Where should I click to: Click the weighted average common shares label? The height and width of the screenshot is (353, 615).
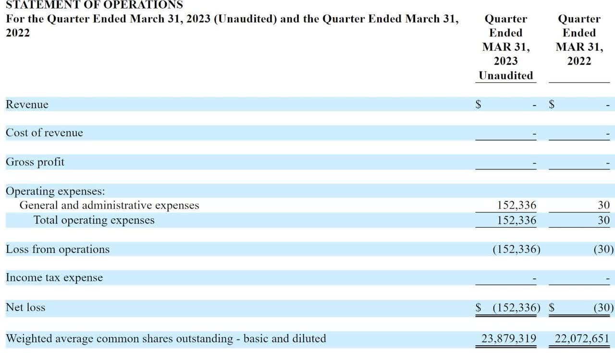[x=166, y=338]
